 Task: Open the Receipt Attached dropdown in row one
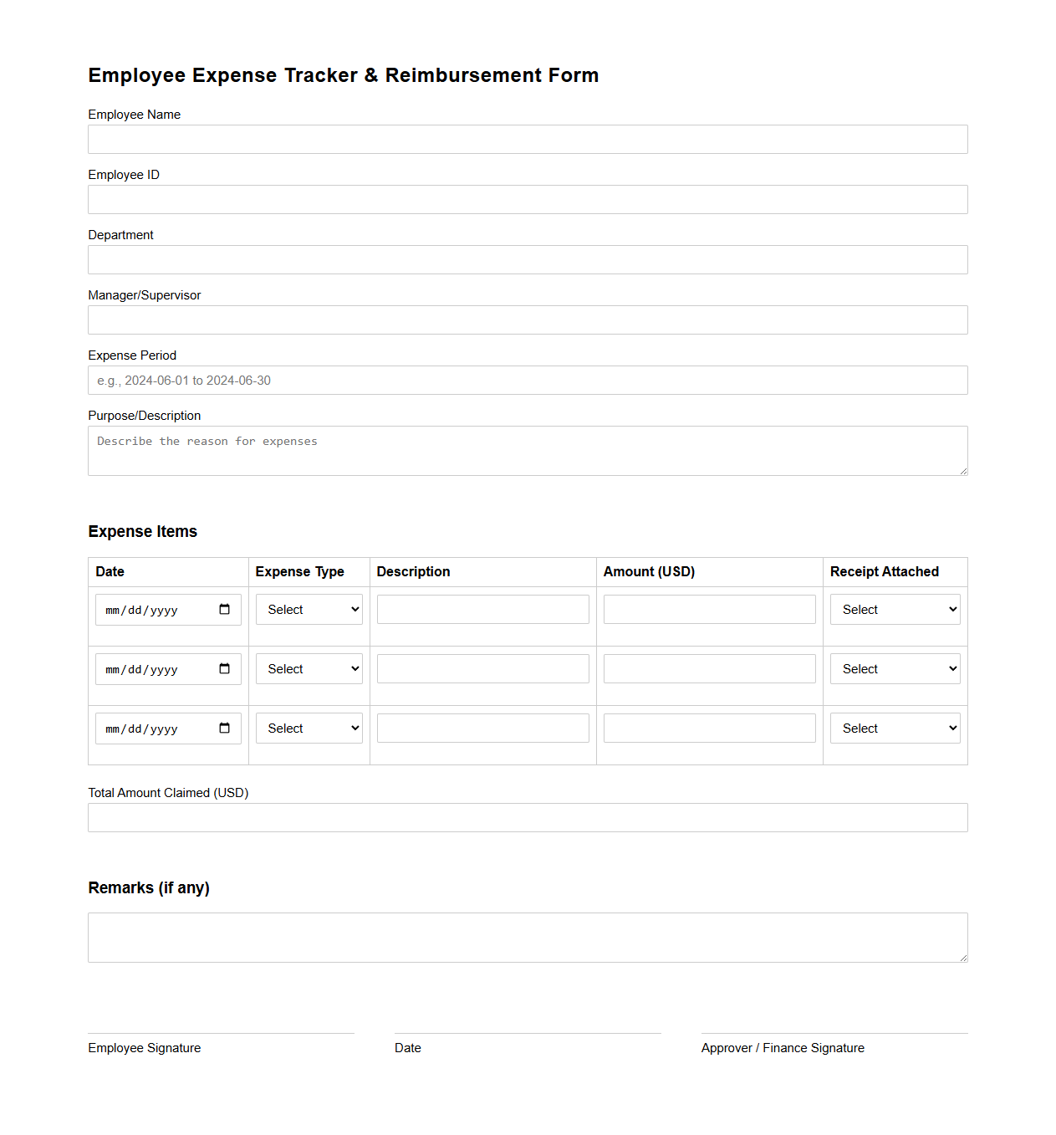pyautogui.click(x=894, y=610)
